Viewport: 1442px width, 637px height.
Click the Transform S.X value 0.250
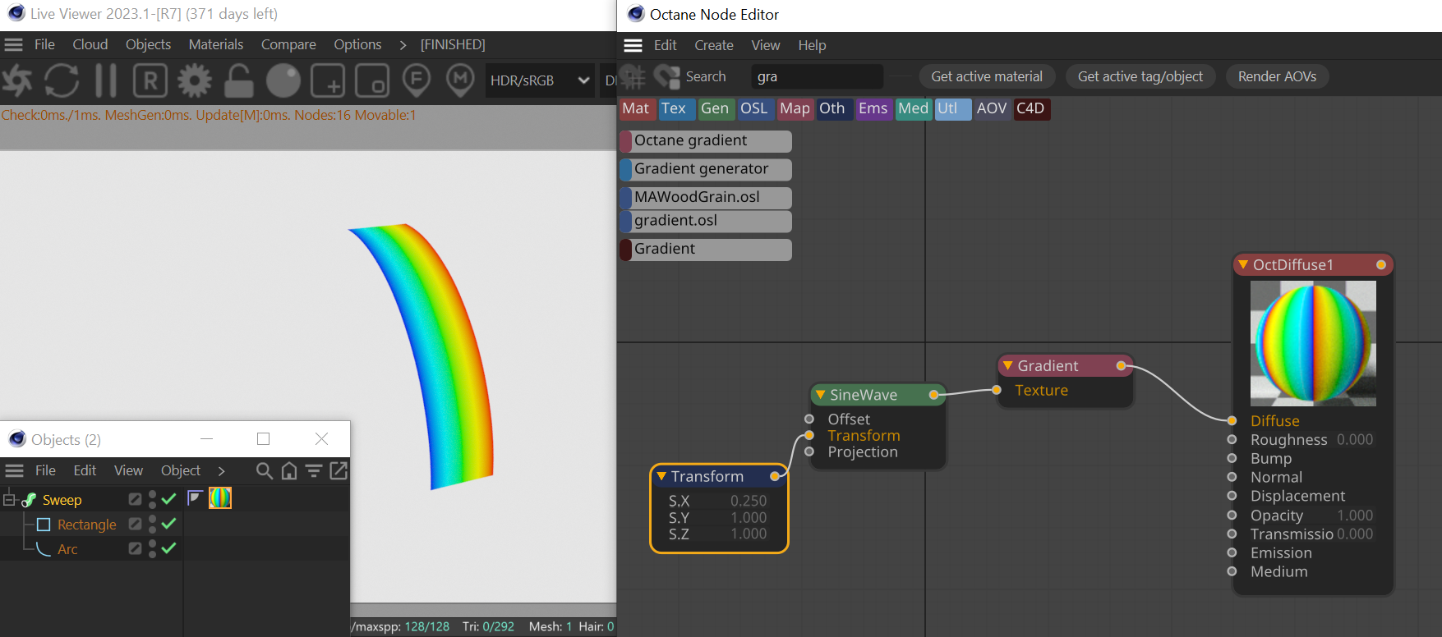[x=749, y=501]
